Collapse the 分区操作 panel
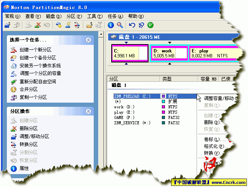This screenshot has height=187, width=248. click(x=88, y=111)
